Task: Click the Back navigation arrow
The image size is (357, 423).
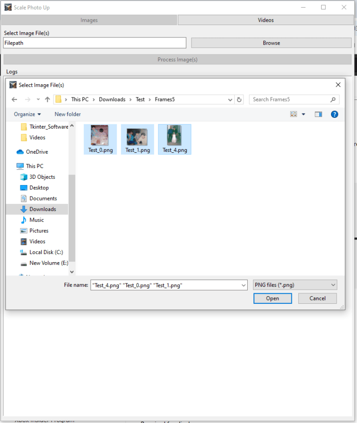Action: 14,99
